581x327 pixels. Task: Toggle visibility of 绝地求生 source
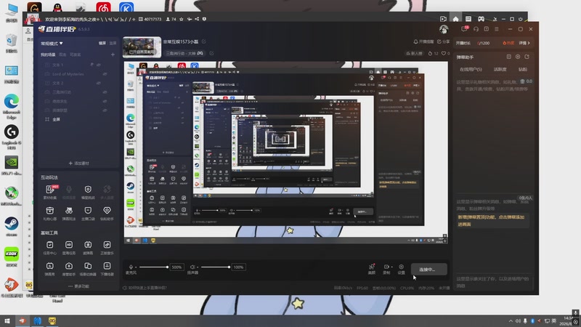click(x=105, y=101)
